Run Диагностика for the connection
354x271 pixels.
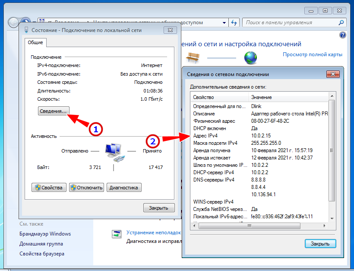(124, 188)
